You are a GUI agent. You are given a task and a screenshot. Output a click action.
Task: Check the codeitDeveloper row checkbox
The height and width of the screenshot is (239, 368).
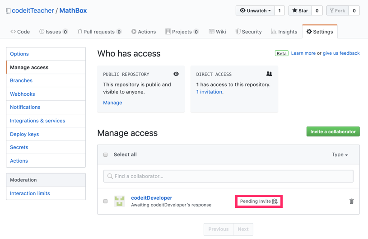[x=105, y=201]
